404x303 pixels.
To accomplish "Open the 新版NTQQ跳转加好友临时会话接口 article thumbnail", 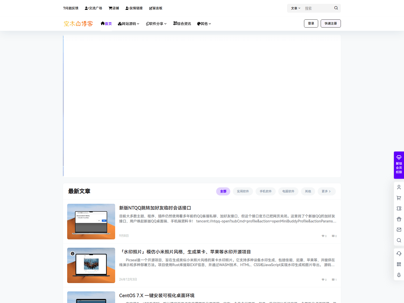I will click(x=91, y=221).
